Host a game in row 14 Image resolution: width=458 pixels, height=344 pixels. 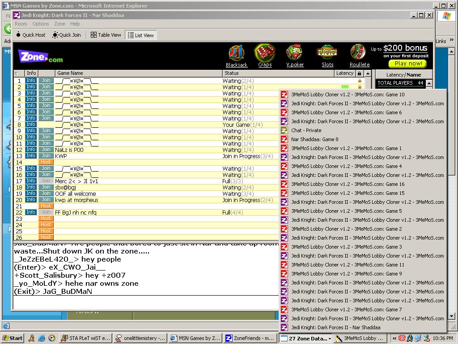pyautogui.click(x=46, y=162)
